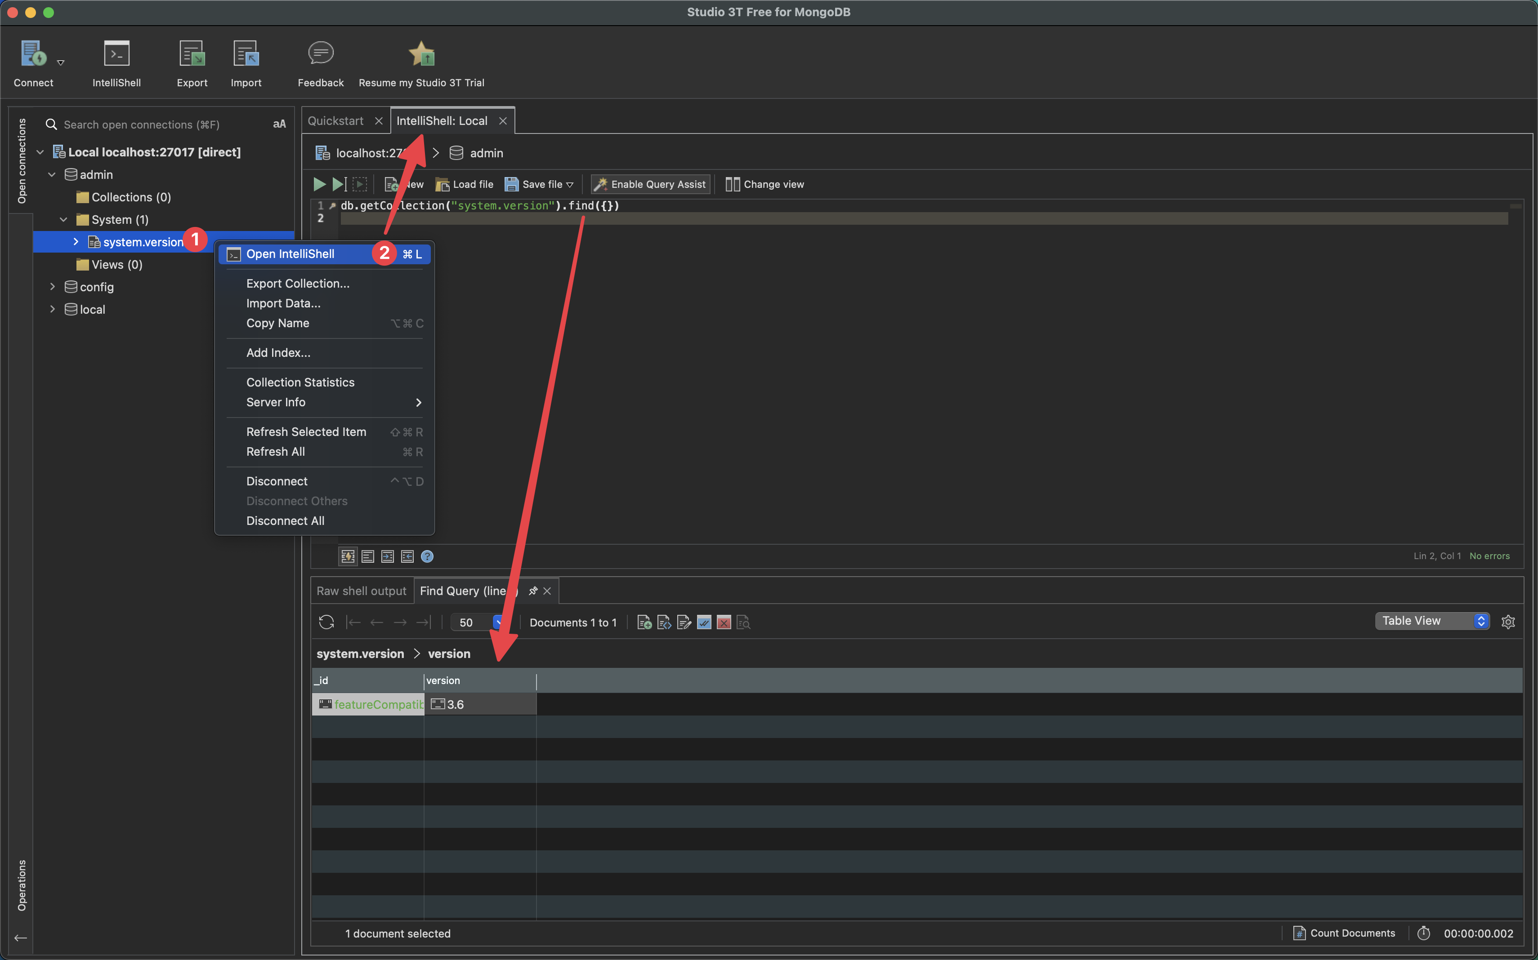Open Collection Statistics from menu
Viewport: 1538px width, 960px height.
pyautogui.click(x=325, y=382)
